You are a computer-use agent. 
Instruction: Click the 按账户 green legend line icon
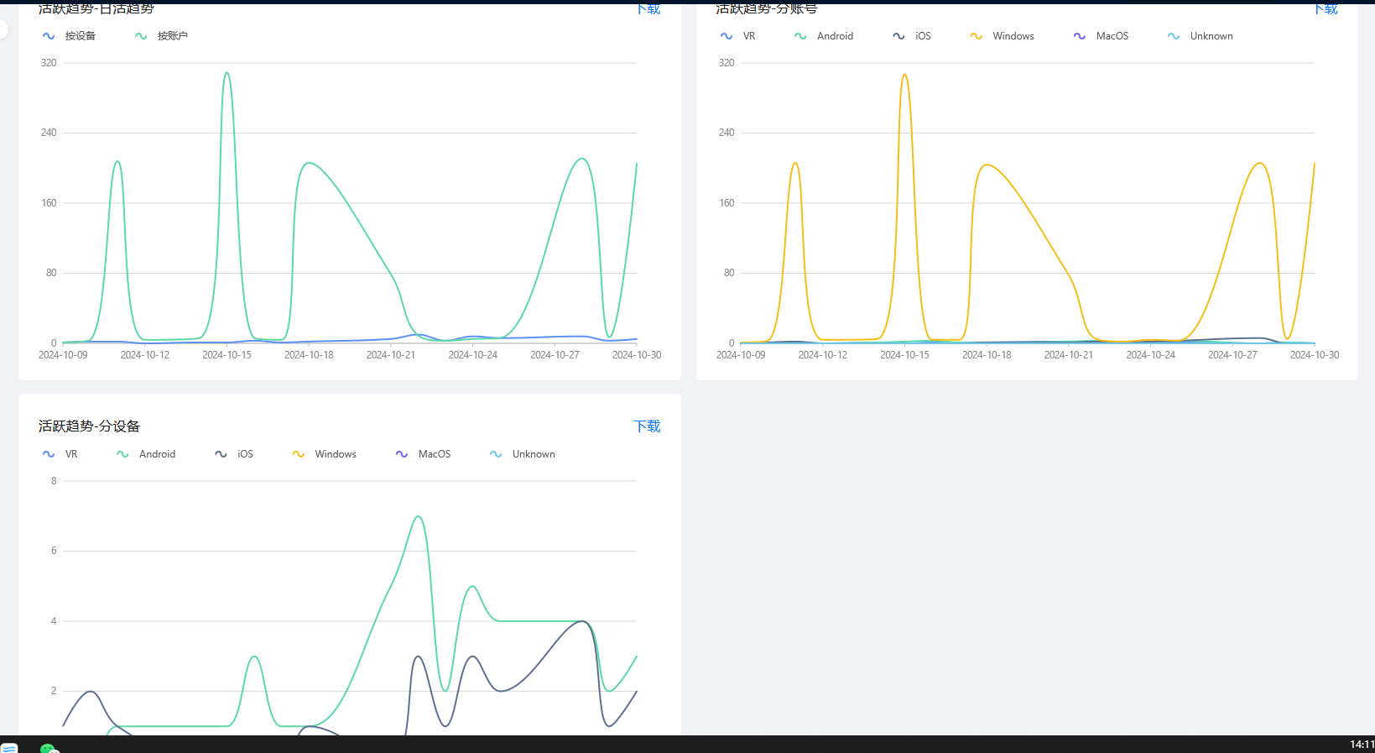click(141, 36)
